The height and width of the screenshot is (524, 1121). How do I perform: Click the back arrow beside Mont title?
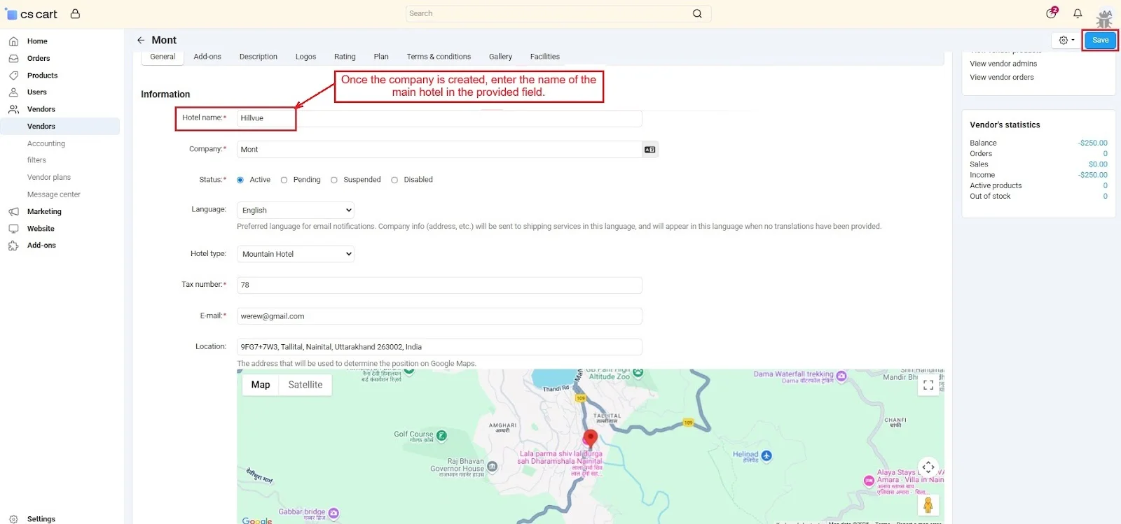141,41
